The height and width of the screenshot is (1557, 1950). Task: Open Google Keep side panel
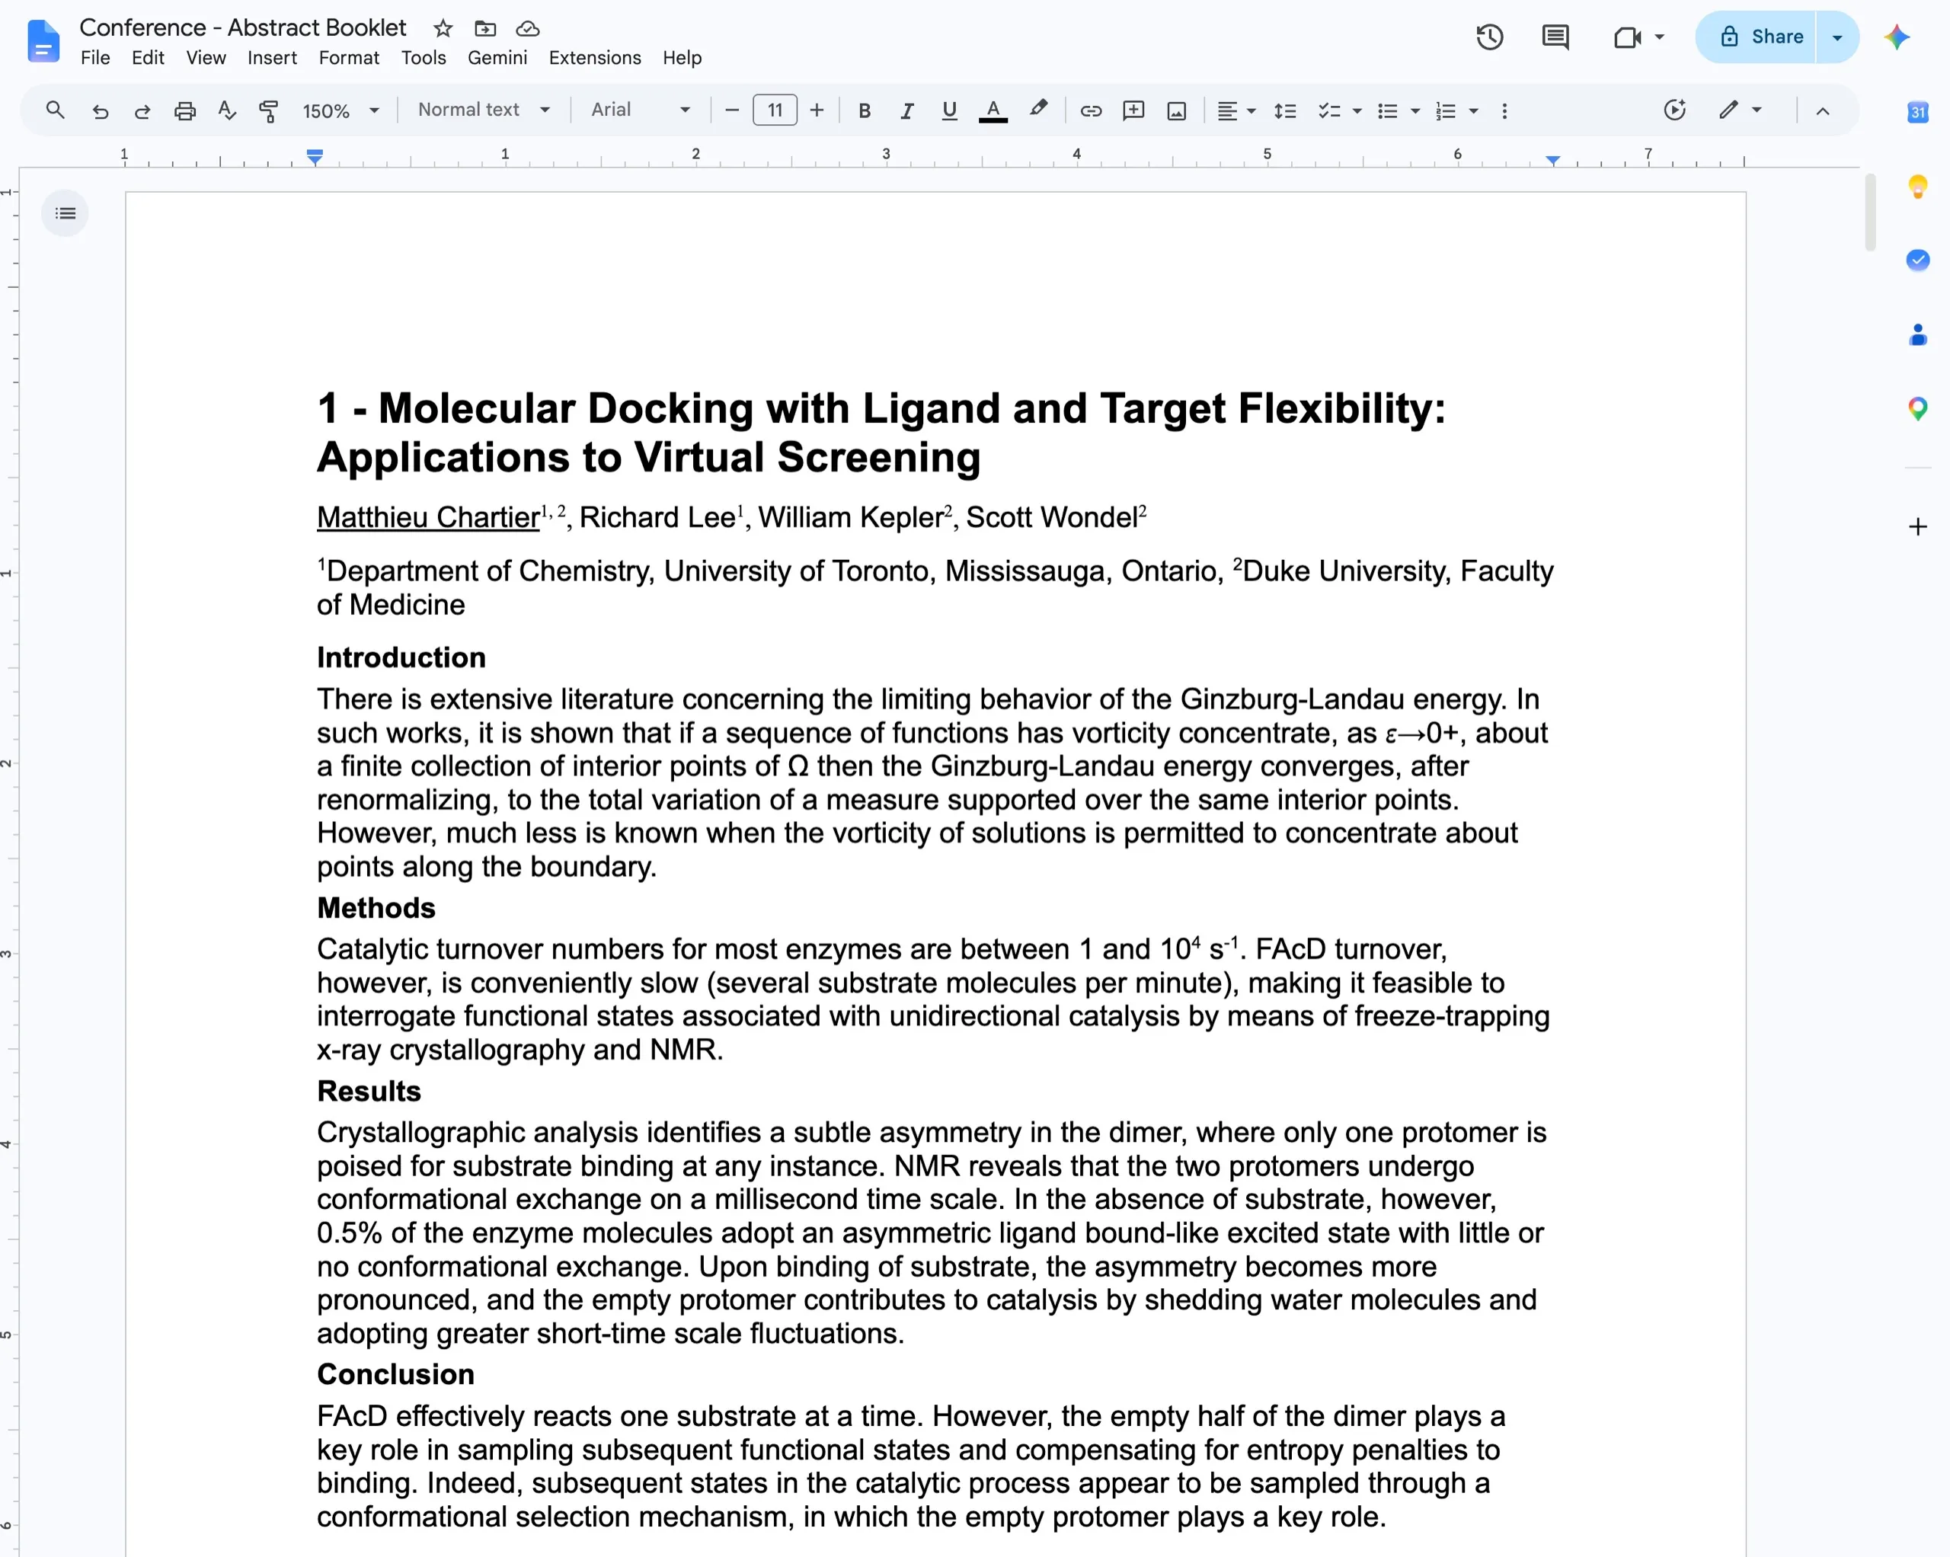click(1917, 187)
